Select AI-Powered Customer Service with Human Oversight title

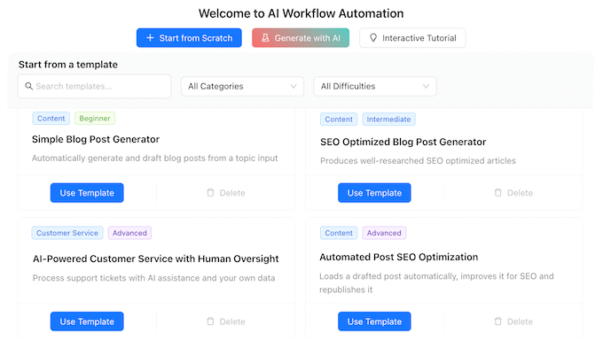coord(156,259)
